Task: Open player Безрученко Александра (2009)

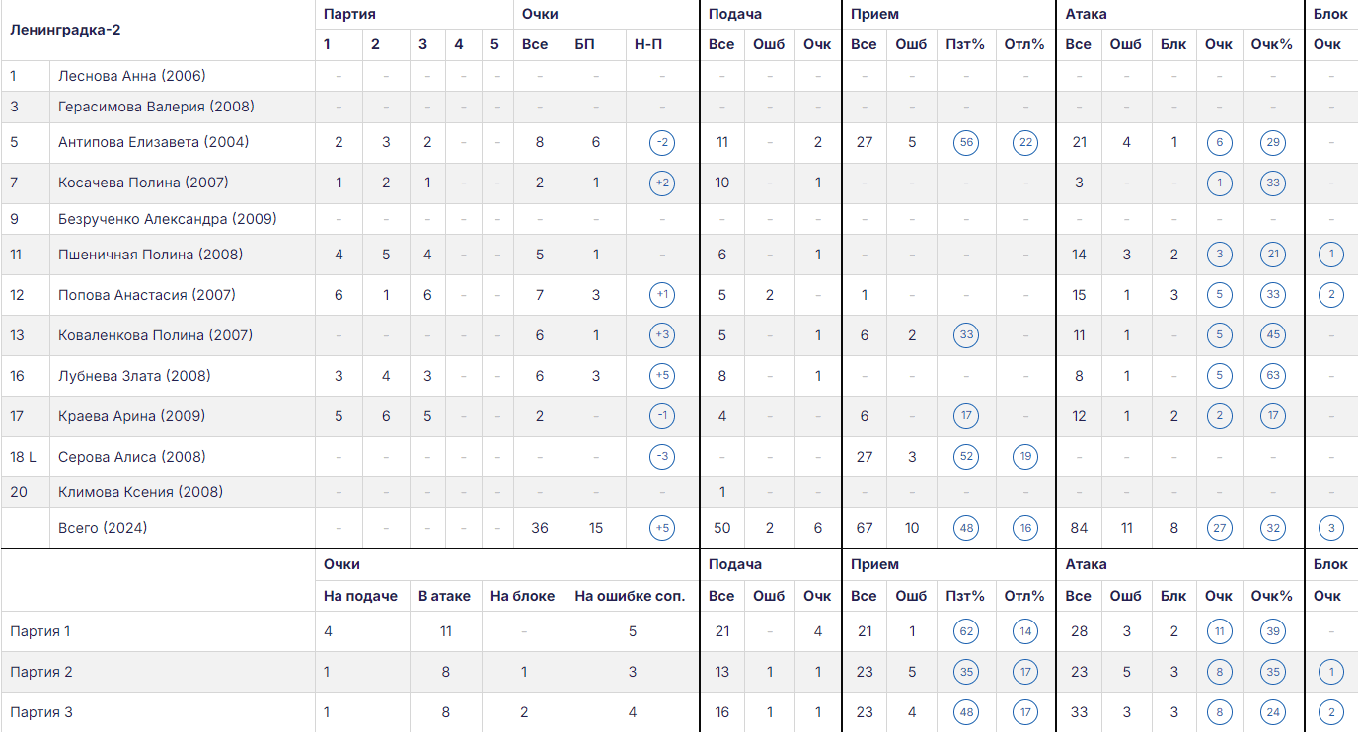Action: click(168, 219)
